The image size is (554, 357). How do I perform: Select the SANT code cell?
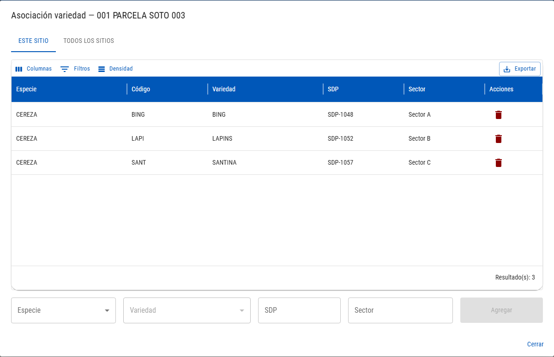point(167,162)
